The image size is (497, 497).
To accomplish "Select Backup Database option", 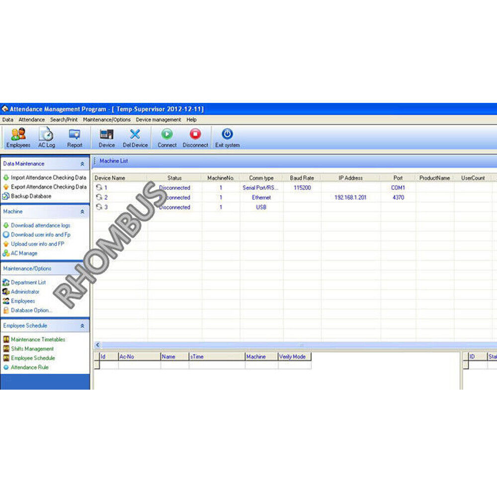I will [x=31, y=196].
